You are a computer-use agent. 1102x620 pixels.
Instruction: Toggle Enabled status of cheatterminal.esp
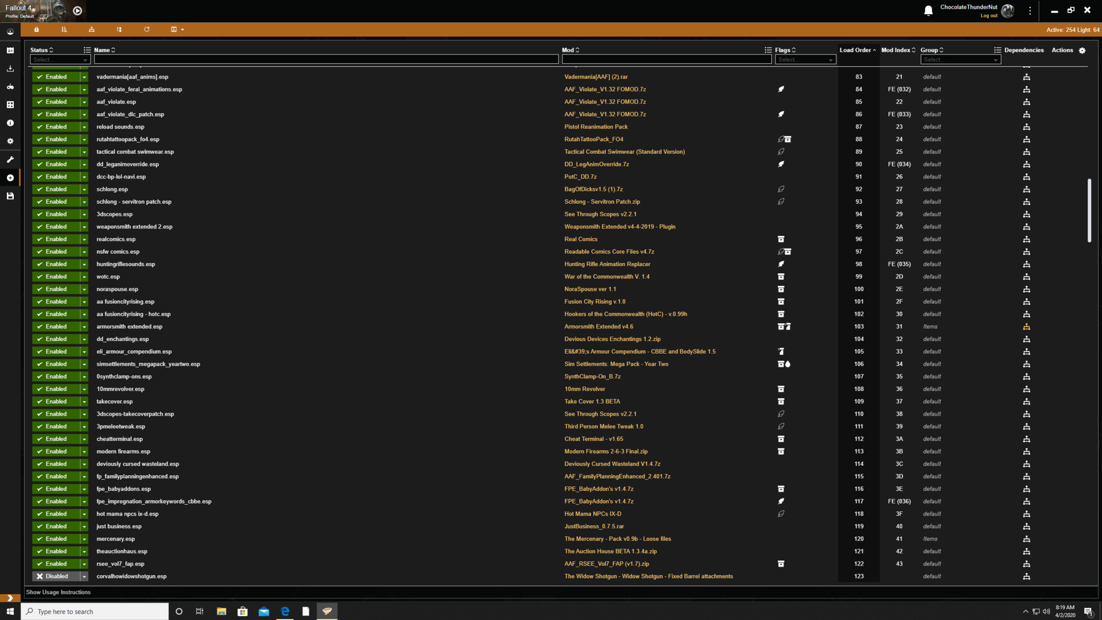(56, 439)
